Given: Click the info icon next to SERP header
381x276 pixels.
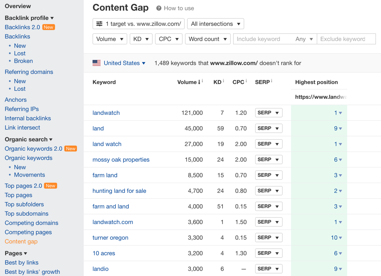Looking at the screenshot, I should (x=272, y=81).
